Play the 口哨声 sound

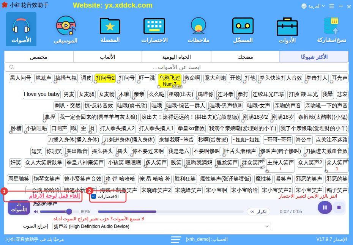[59, 129]
